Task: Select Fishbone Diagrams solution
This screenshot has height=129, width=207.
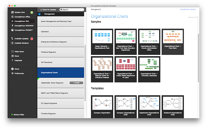Action: (61, 52)
